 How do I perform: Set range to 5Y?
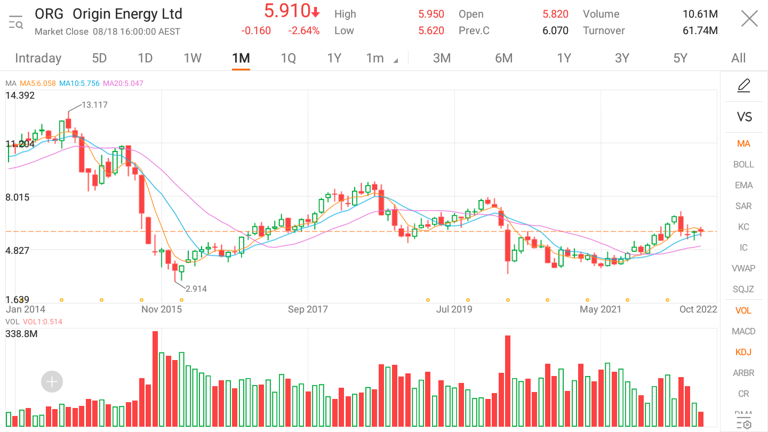(x=681, y=58)
